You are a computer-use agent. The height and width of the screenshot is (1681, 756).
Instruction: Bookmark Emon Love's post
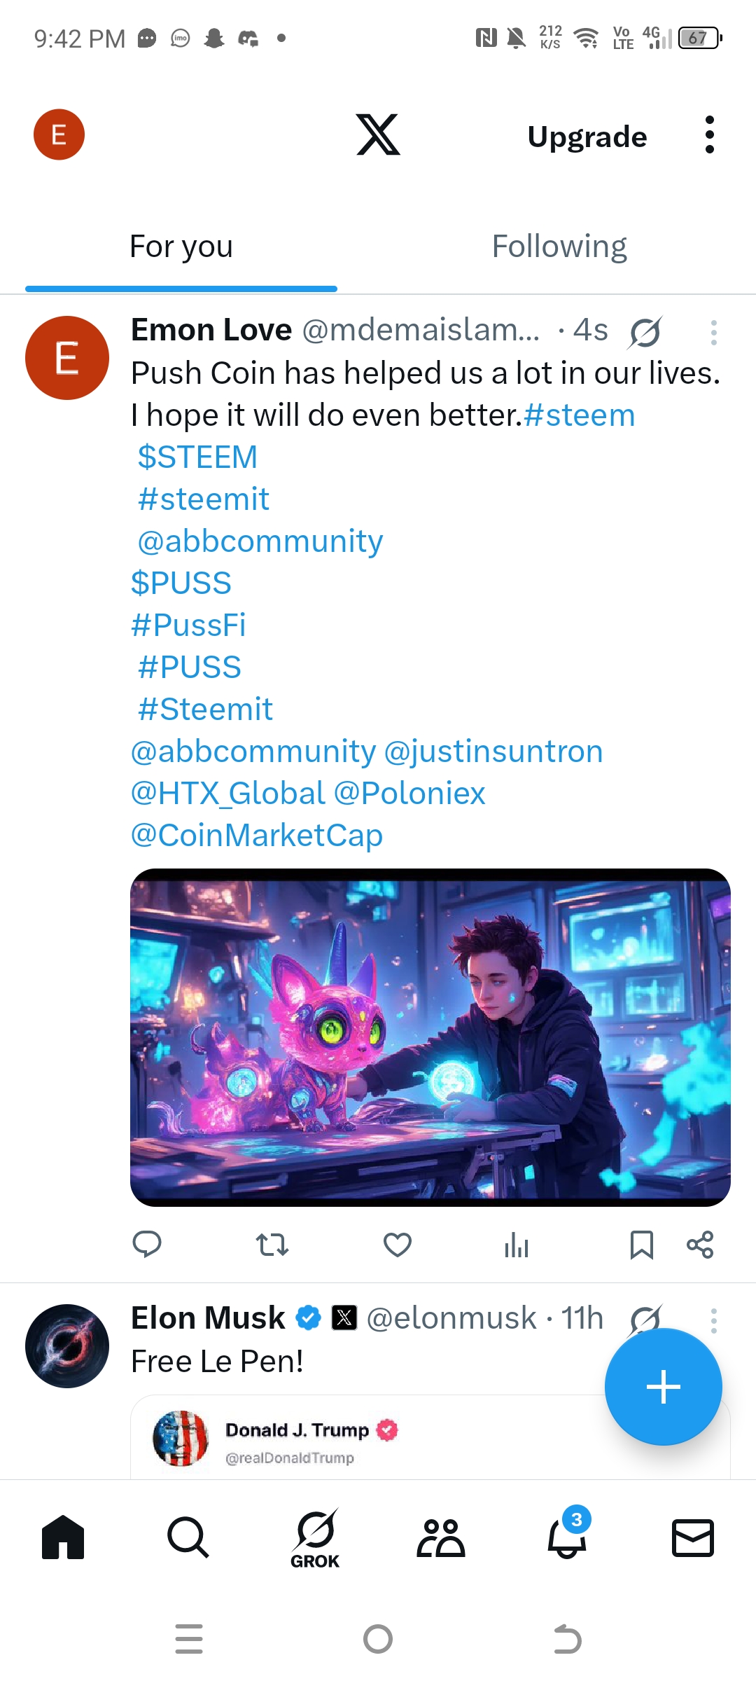tap(641, 1245)
